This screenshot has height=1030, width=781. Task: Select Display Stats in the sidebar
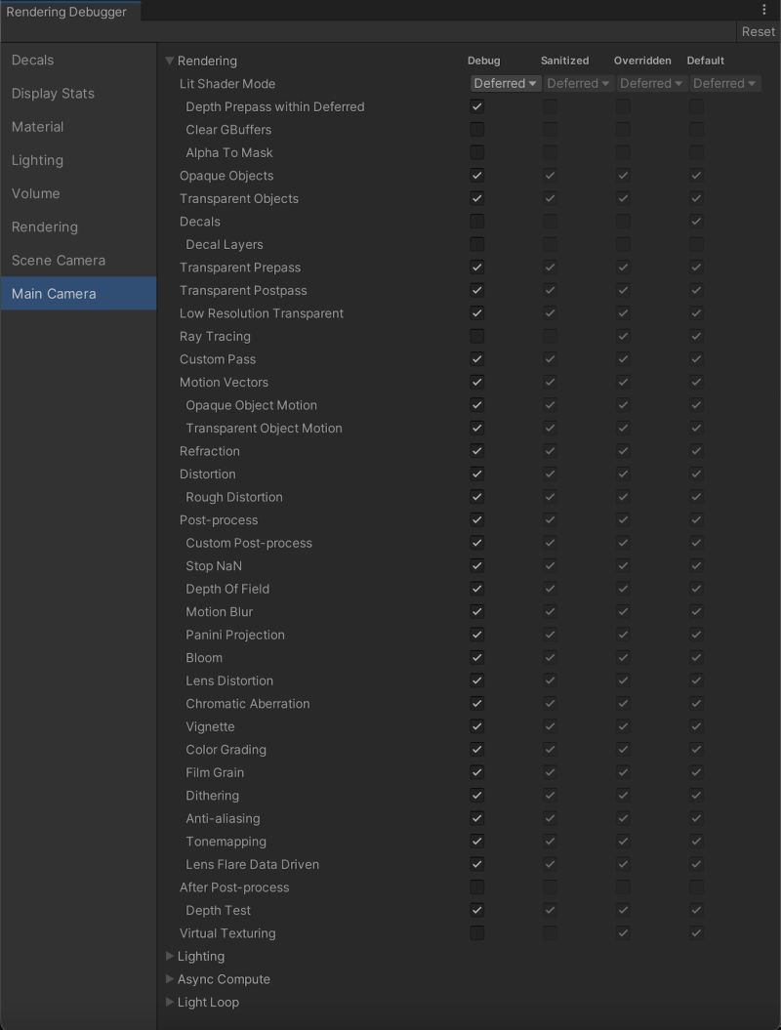coord(51,93)
